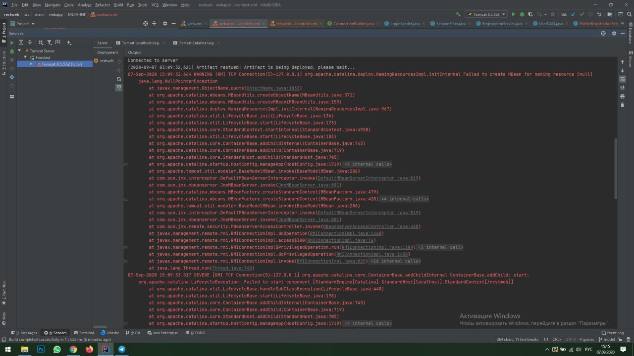Toggle the deployment console view icon
The image size is (634, 356).
coord(119,88)
